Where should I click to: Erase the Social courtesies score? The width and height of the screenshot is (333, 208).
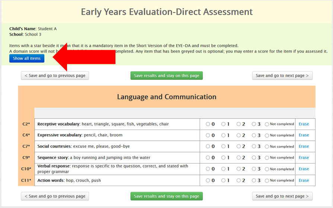(304, 146)
